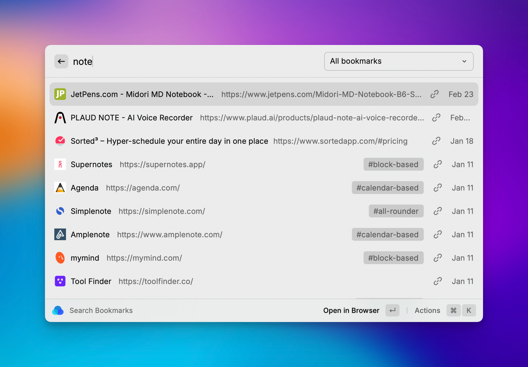Image resolution: width=528 pixels, height=367 pixels.
Task: Click the Search Bookmarks footer label
Action: point(101,310)
